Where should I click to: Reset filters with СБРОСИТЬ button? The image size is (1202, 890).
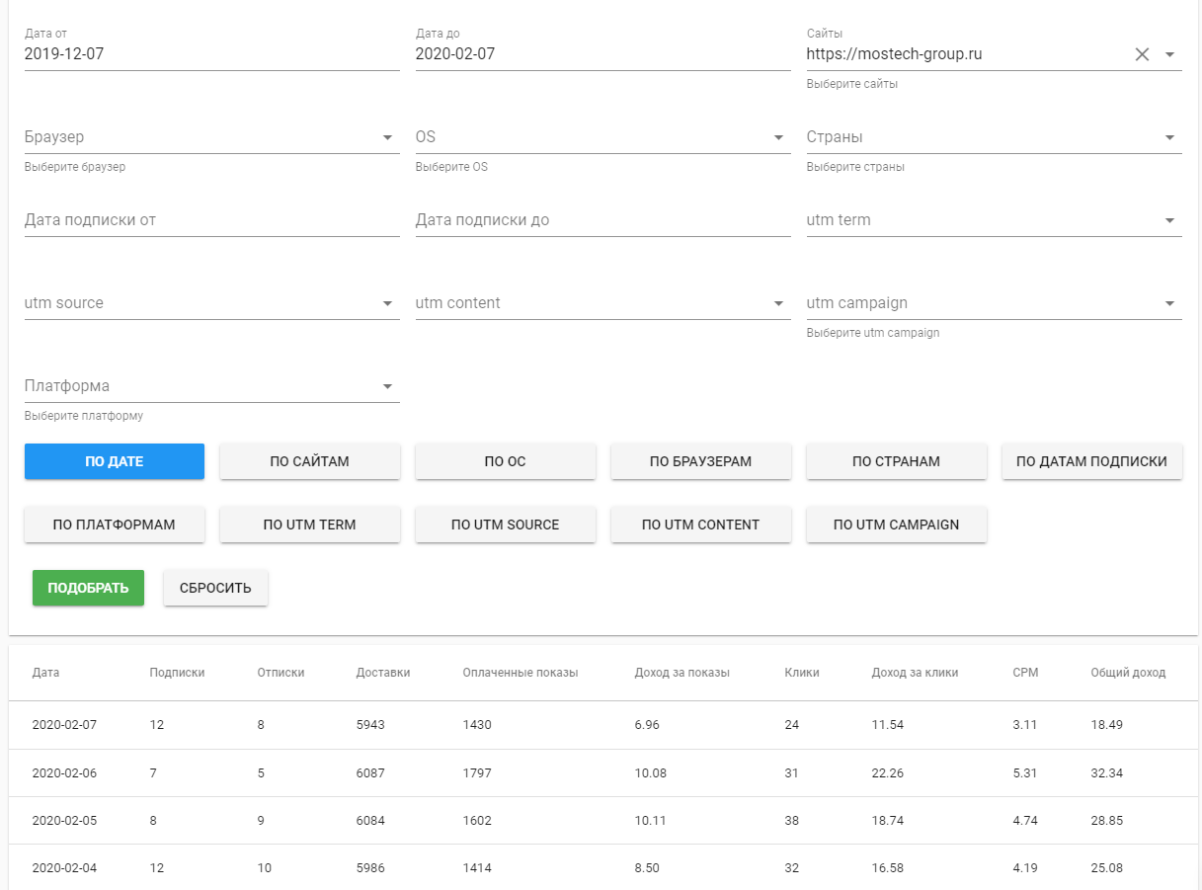click(215, 588)
